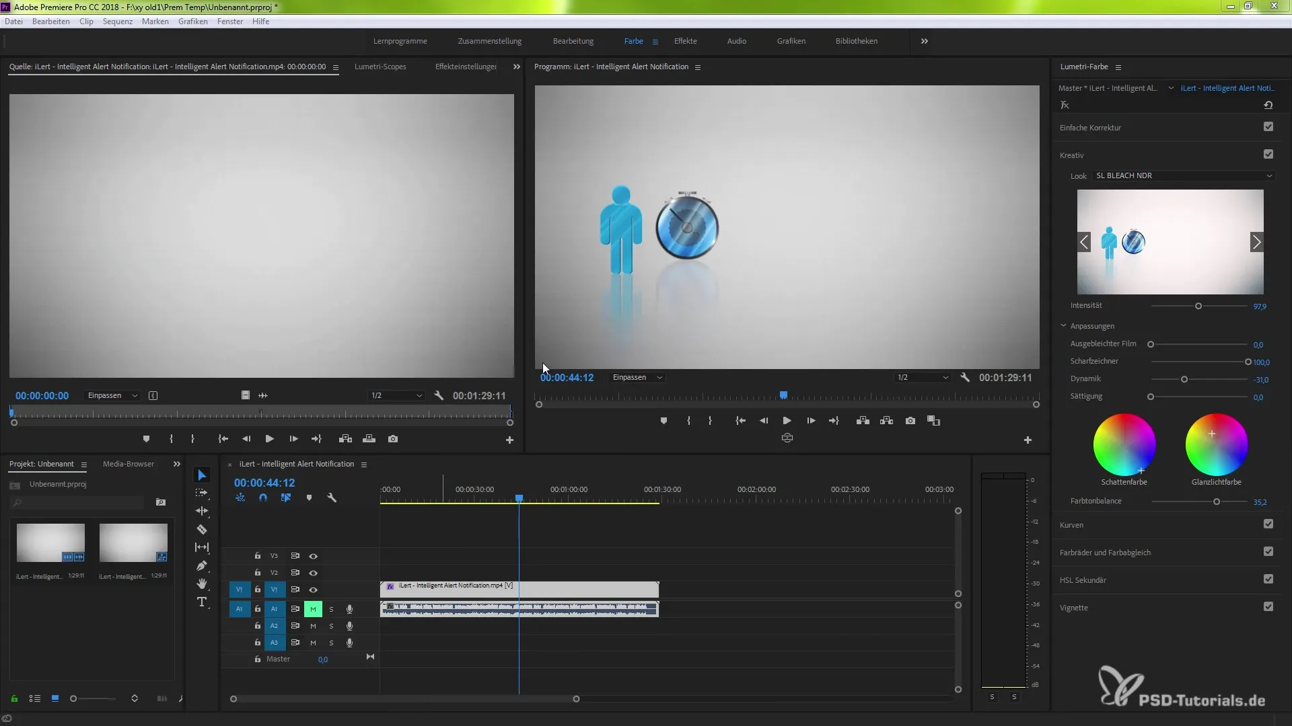Toggle Vignette checkbox

point(1268,607)
